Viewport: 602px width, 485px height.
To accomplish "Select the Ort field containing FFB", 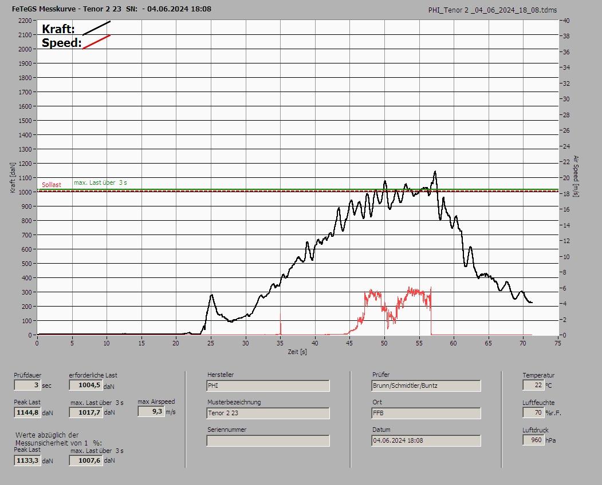I will click(426, 414).
